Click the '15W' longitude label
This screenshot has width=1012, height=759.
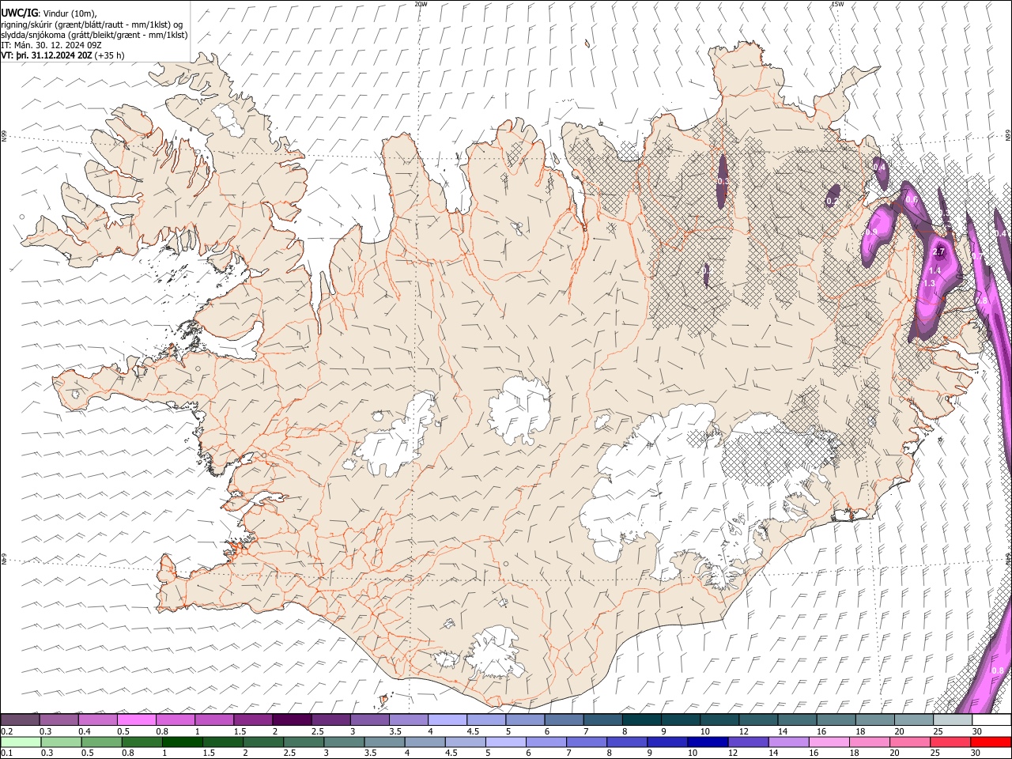point(836,4)
